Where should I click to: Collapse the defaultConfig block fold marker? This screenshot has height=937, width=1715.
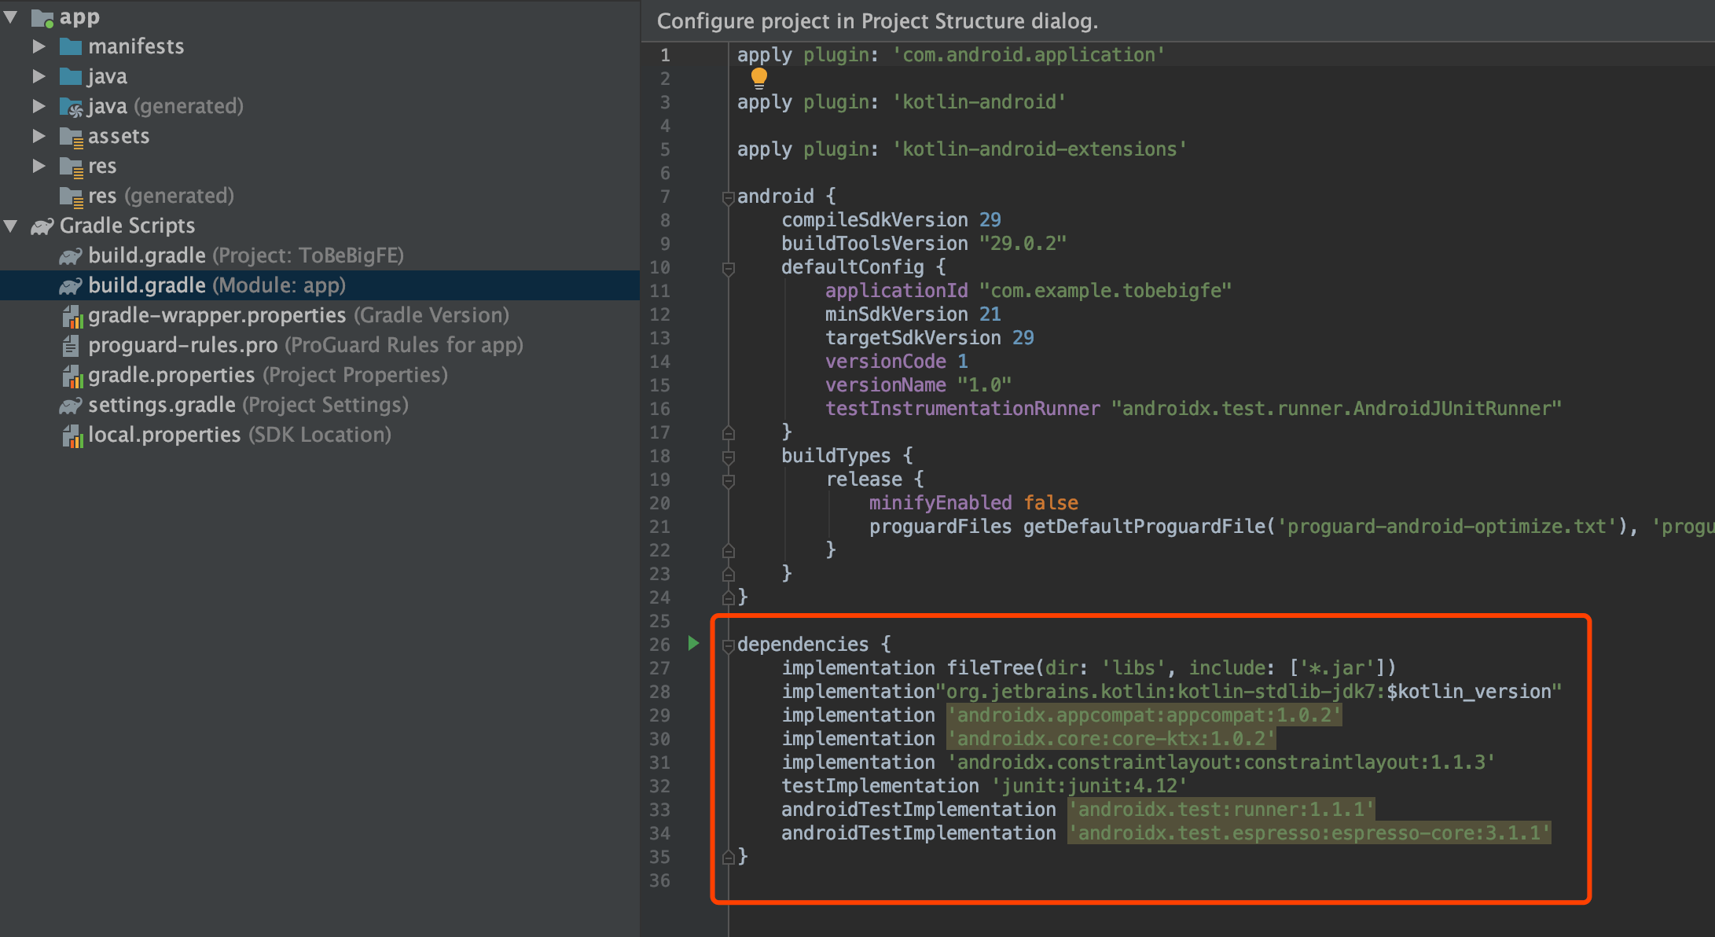pyautogui.click(x=728, y=268)
